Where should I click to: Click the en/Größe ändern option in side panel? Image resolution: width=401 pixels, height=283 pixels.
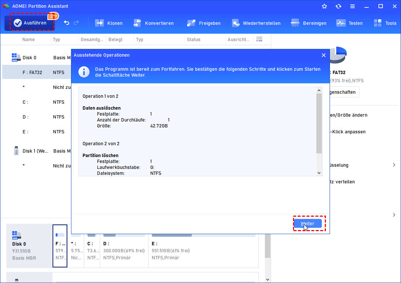348,115
